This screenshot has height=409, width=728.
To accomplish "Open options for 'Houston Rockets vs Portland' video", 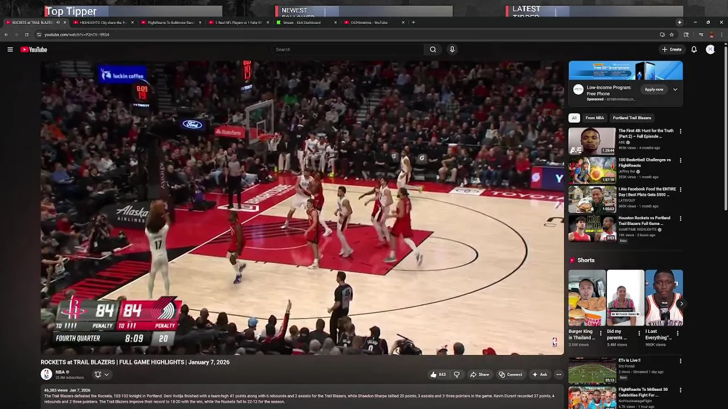I will pos(680,218).
